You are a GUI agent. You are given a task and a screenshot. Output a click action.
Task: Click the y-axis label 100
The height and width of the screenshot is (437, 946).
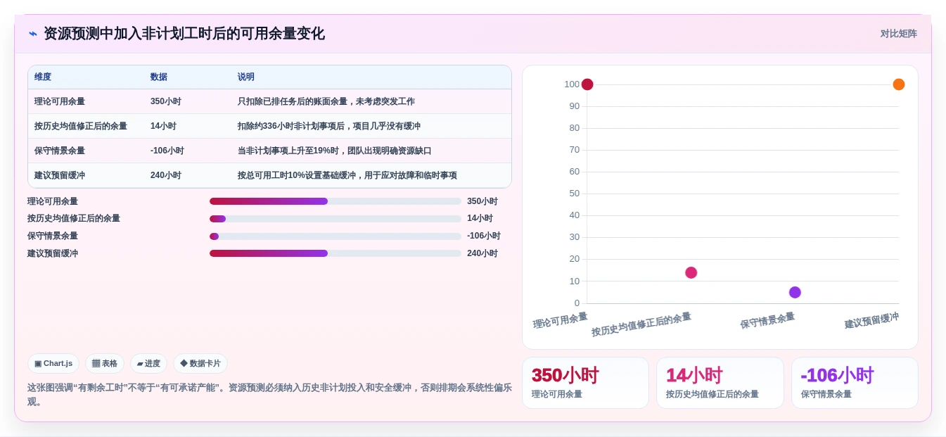[x=572, y=84]
